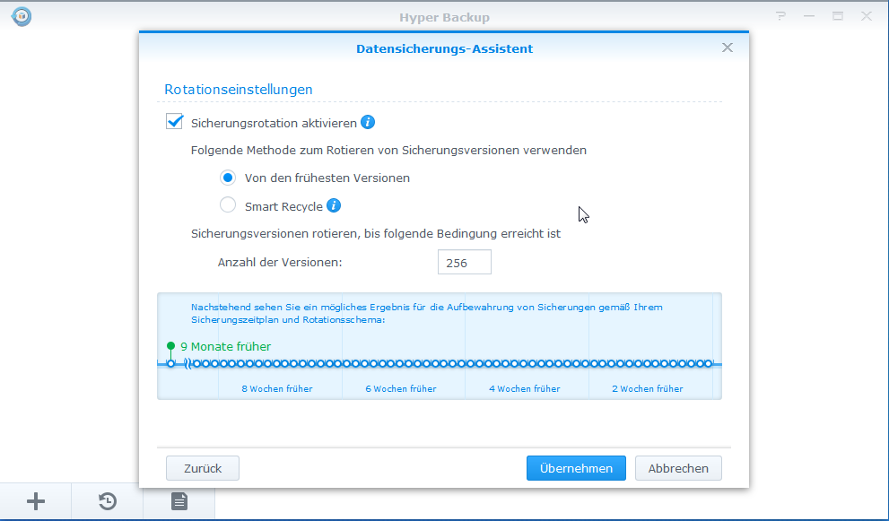Click the Sicherungsversionen rotieren condition text
Image resolution: width=889 pixels, height=521 pixels.
[x=375, y=233]
